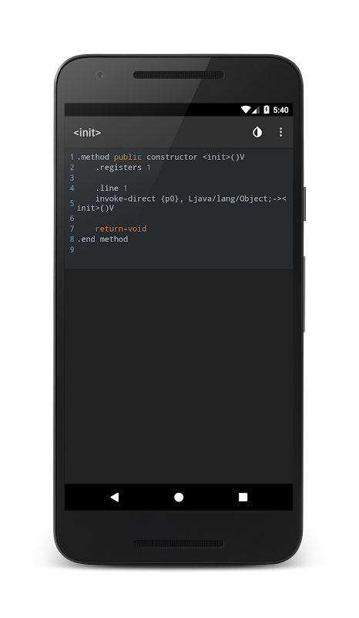The height and width of the screenshot is (618, 359).
Task: Tap the Android back navigation button
Action: pyautogui.click(x=115, y=497)
